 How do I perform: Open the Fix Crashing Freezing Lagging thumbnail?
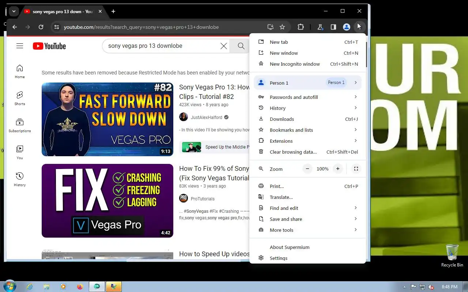click(x=107, y=201)
